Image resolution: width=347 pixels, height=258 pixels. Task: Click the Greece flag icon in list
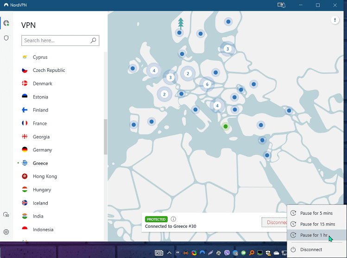pos(25,163)
